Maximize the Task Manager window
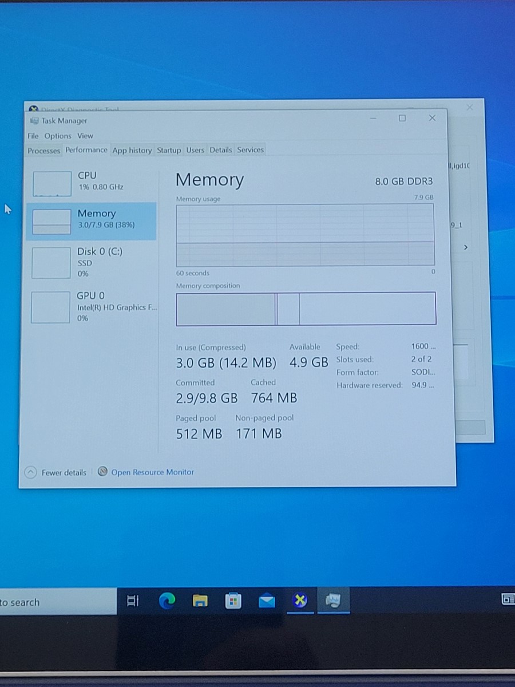The width and height of the screenshot is (515, 687). [402, 118]
